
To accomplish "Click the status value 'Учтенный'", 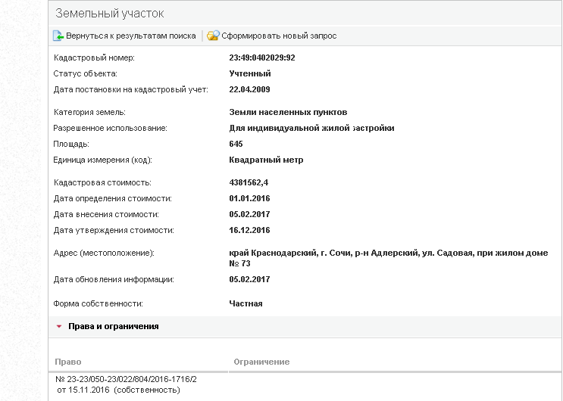I will coord(249,73).
